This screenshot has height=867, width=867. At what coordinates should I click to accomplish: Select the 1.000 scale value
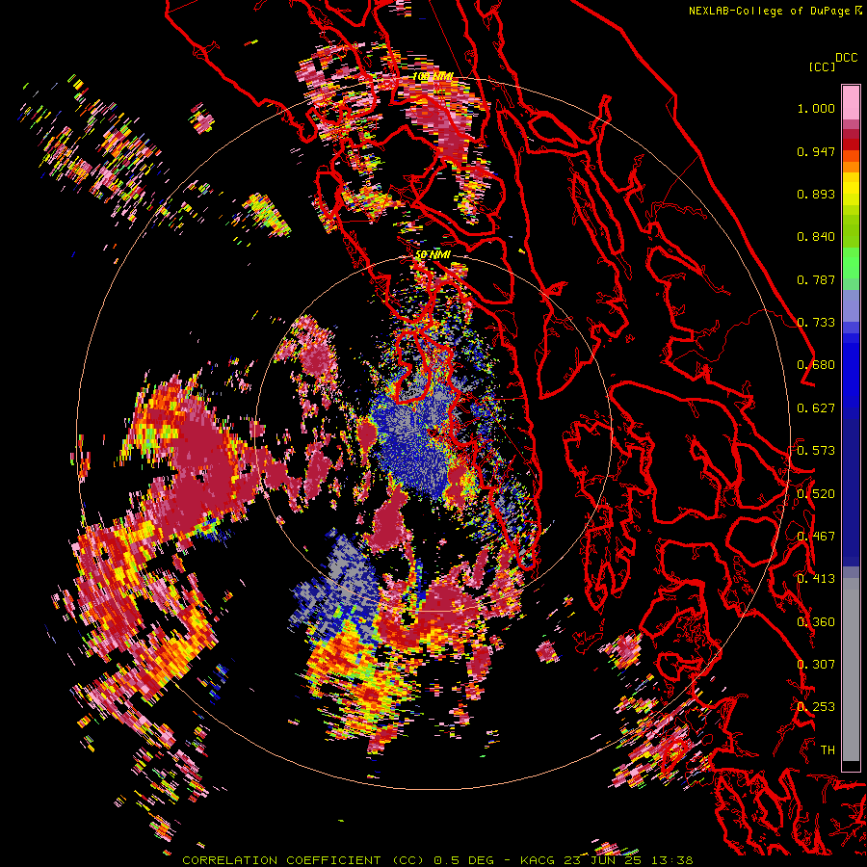click(x=816, y=108)
